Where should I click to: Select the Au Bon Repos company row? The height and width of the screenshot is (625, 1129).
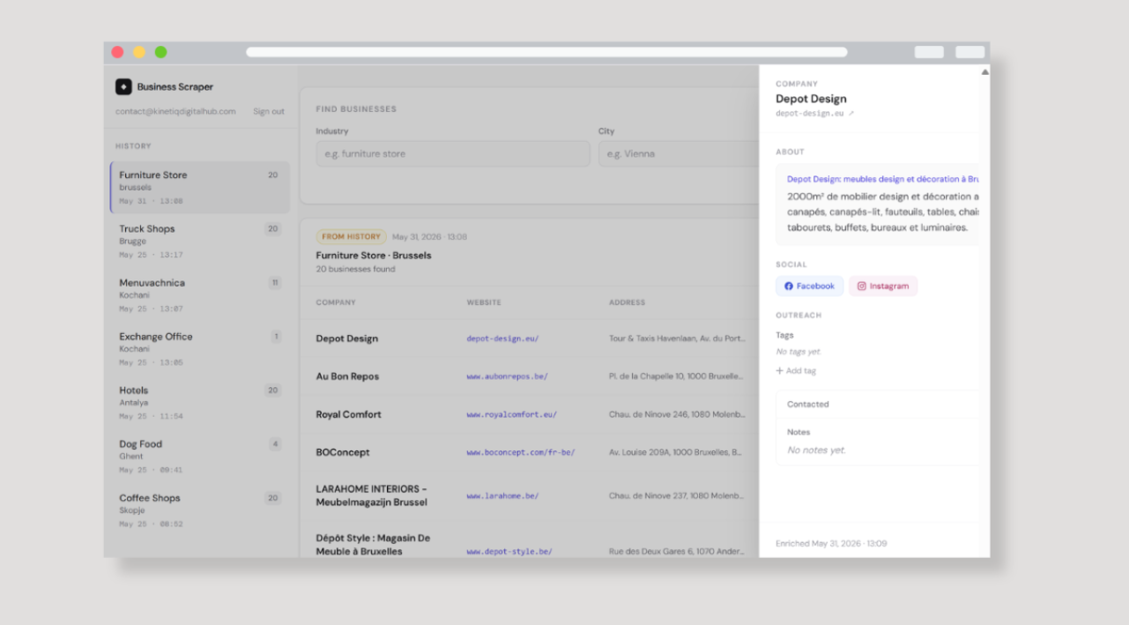coord(529,376)
